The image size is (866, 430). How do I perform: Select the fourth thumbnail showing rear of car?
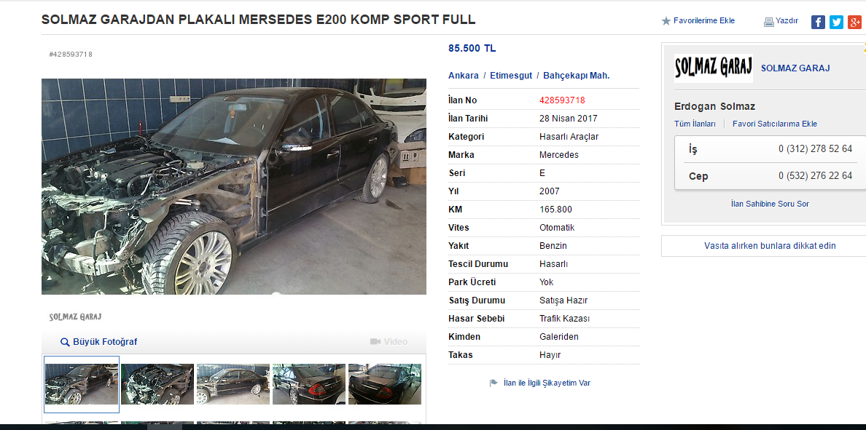point(309,384)
